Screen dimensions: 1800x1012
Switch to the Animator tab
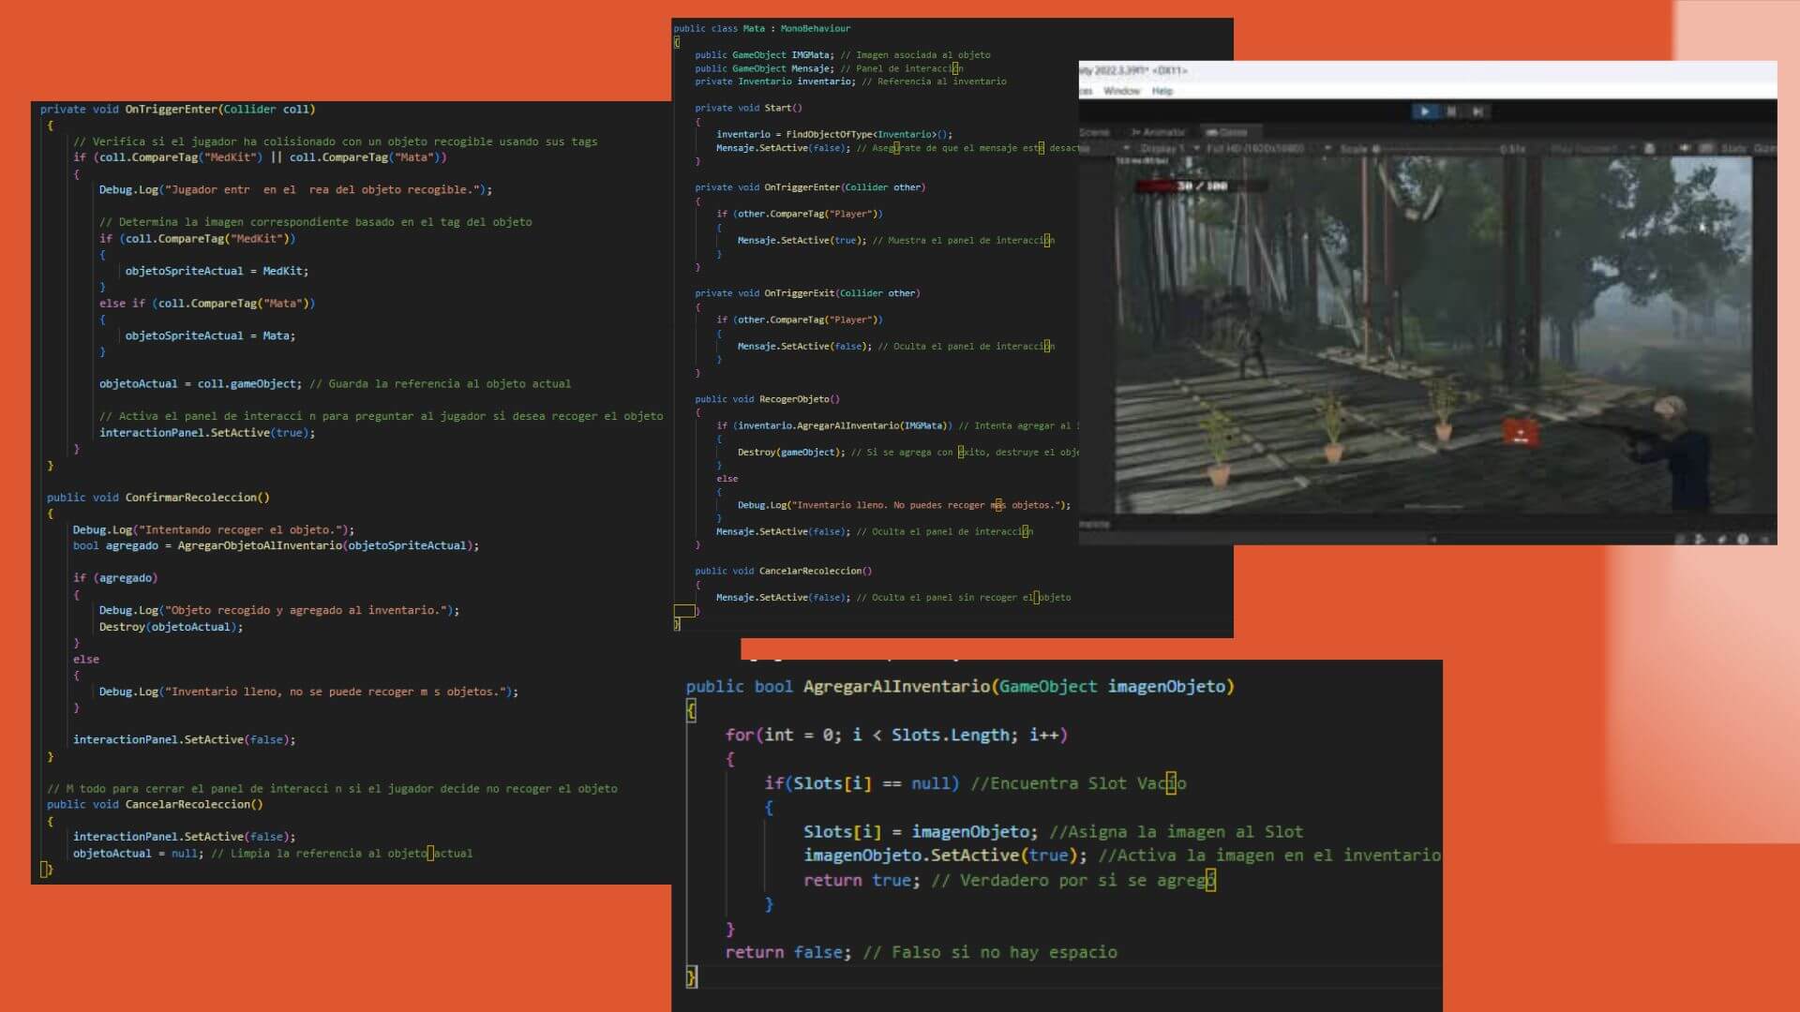coord(1159,132)
